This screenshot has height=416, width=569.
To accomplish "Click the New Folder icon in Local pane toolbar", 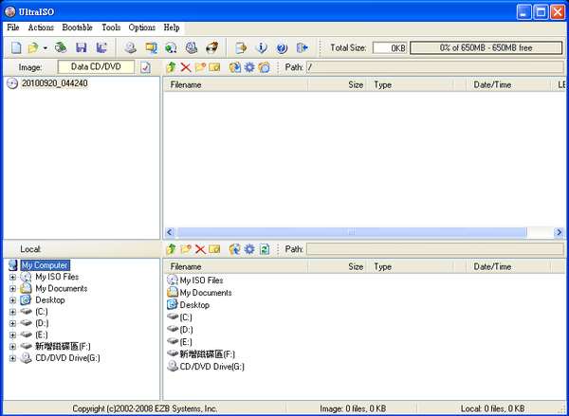I will click(186, 249).
